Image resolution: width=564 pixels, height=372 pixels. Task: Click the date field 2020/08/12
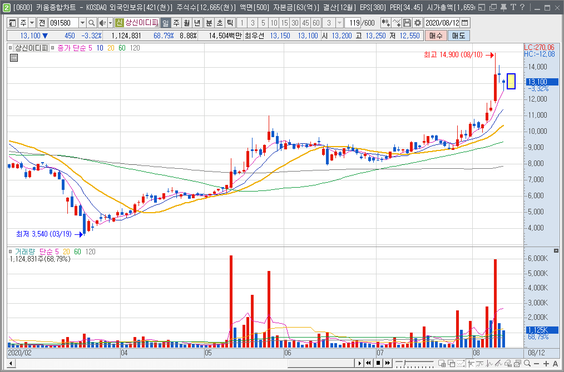pos(442,23)
